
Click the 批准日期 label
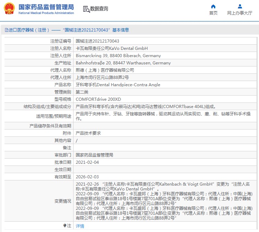[x=63, y=162]
